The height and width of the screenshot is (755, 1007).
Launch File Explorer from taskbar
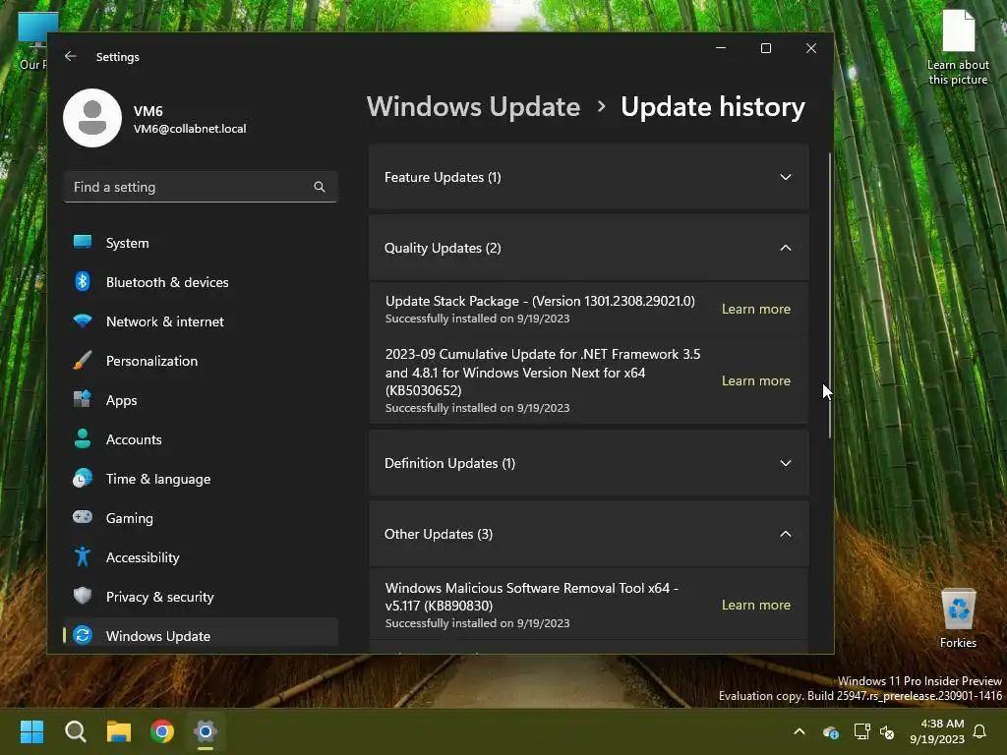click(119, 731)
